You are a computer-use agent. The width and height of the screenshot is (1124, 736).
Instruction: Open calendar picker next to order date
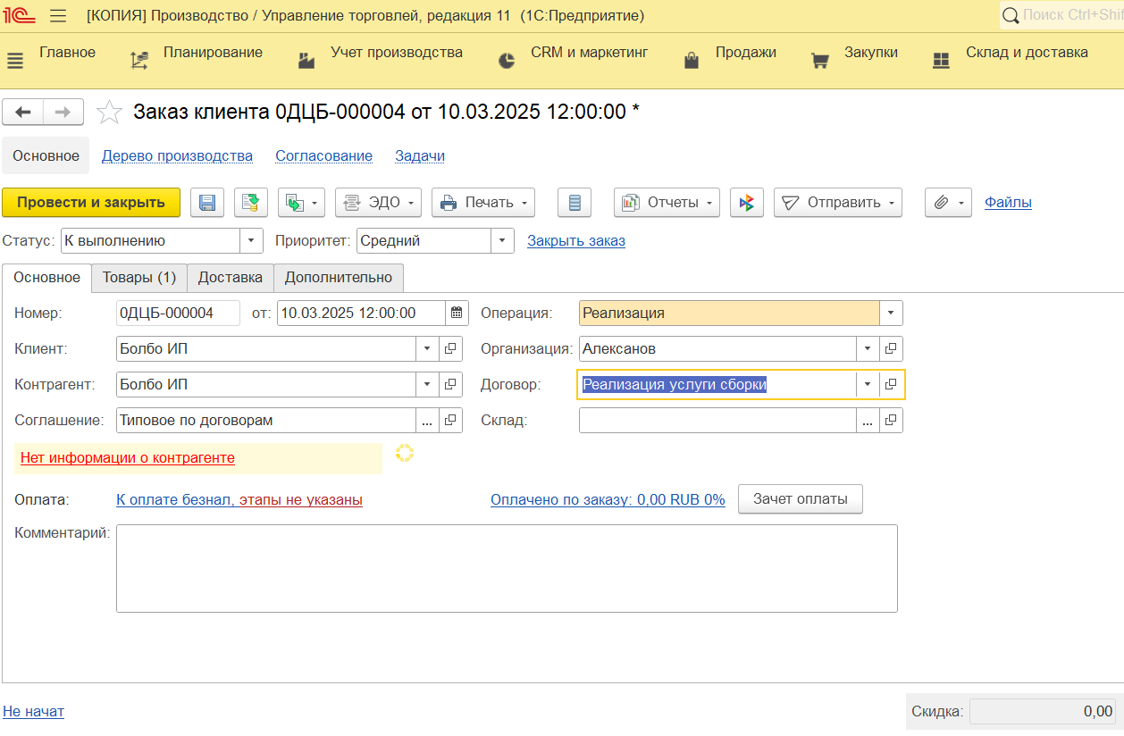point(457,314)
